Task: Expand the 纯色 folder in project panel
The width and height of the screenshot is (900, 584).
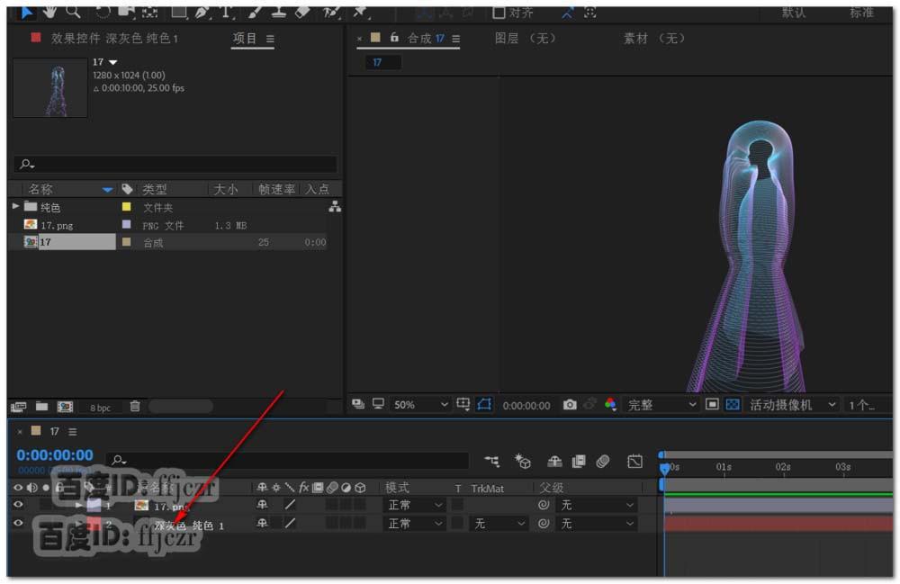Action: click(x=15, y=207)
